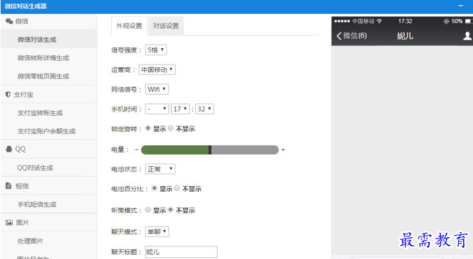Minimize the 微信对话生成器 window
This screenshot has height=259, width=473.
pos(461,6)
